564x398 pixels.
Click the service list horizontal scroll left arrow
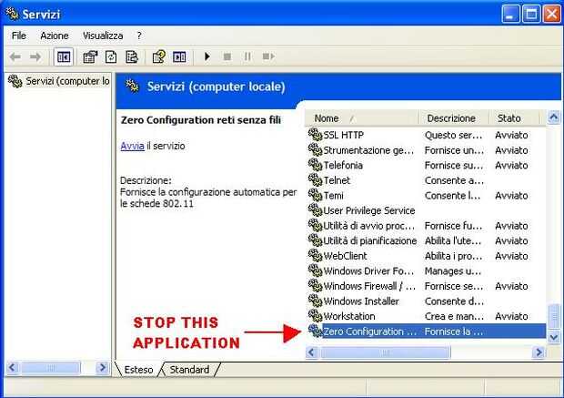click(x=312, y=352)
